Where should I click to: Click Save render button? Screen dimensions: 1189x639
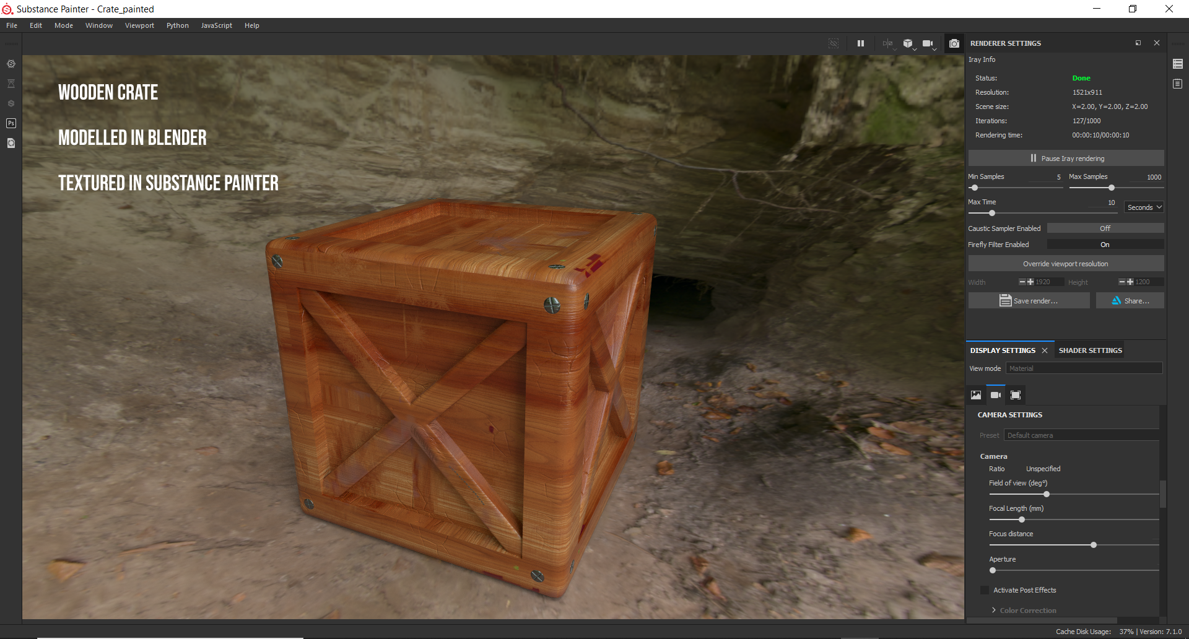pos(1029,300)
